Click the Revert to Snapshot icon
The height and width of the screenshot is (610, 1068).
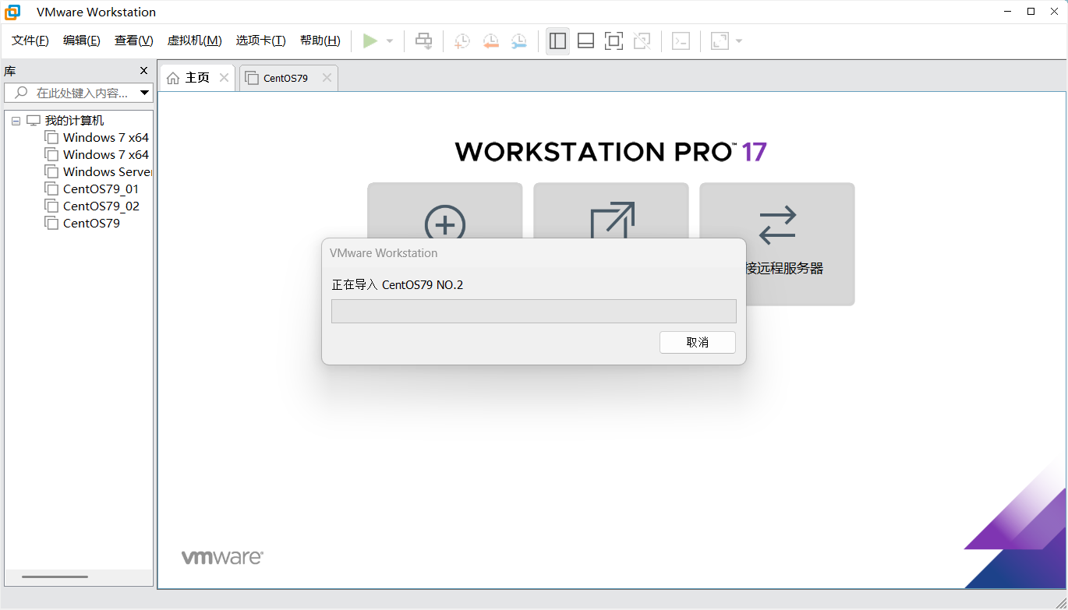coord(490,41)
